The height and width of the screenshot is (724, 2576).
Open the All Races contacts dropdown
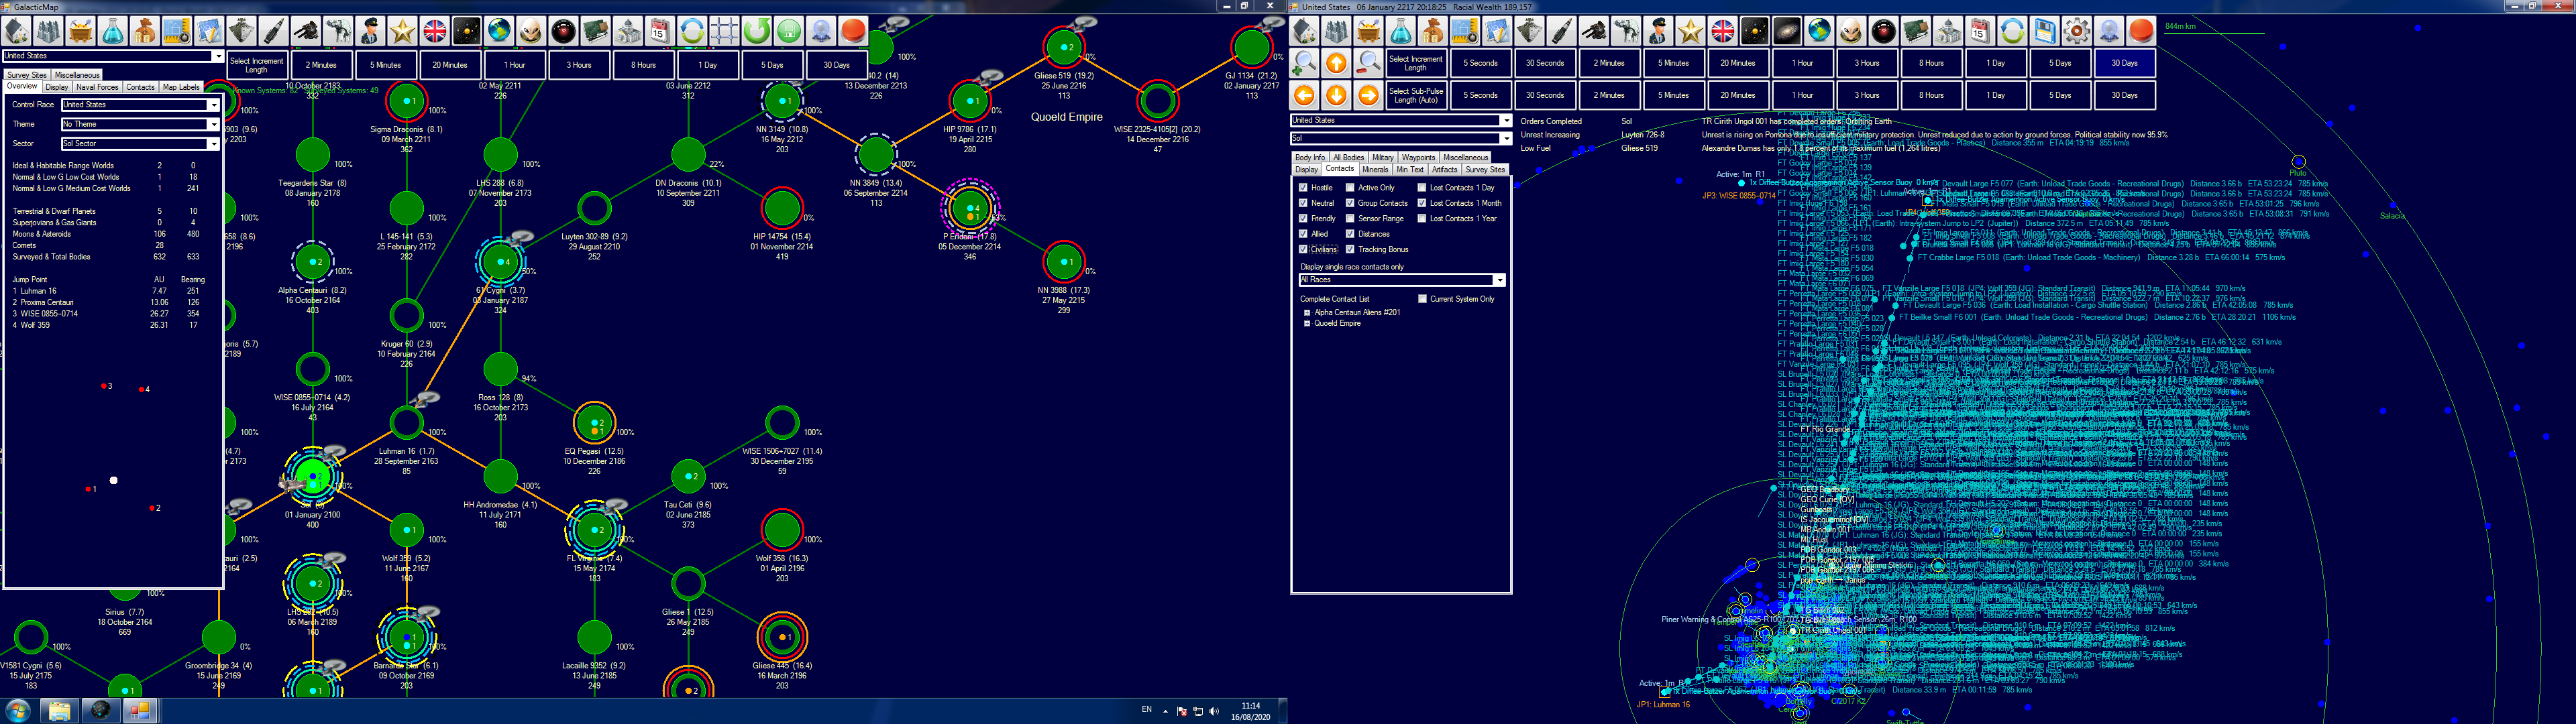click(1402, 280)
